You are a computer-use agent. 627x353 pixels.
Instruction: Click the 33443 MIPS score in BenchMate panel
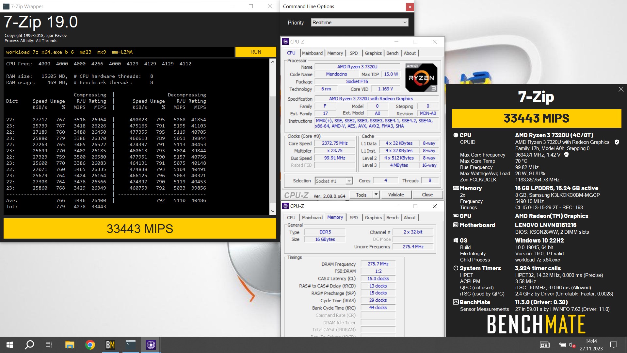click(536, 118)
